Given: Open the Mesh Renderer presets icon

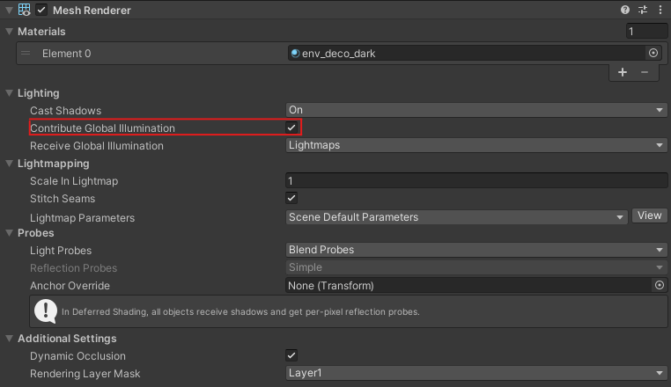Looking at the screenshot, I should tap(643, 10).
